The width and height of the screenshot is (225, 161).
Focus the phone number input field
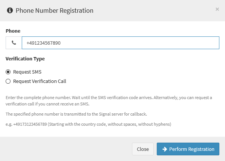(120, 43)
